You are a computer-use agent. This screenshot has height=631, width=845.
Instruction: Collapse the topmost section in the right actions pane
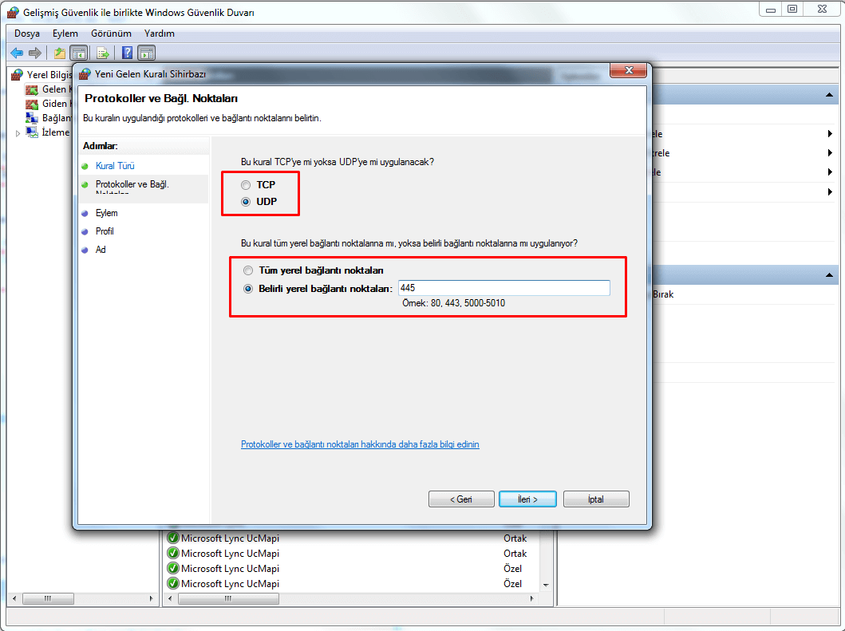pos(830,96)
